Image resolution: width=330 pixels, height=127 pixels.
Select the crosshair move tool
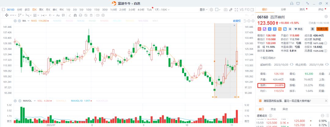point(6,15)
